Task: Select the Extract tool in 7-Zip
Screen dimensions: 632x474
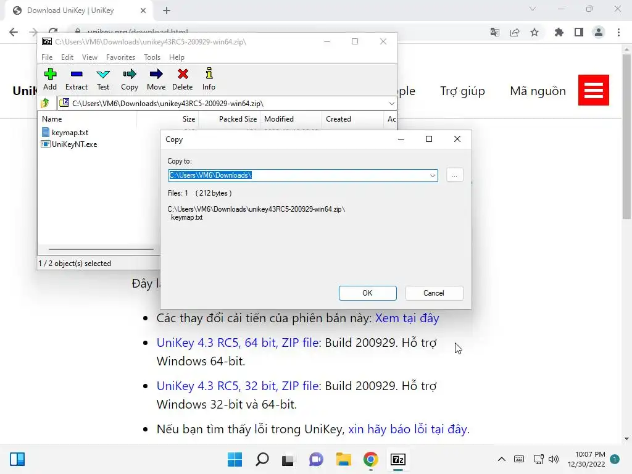Action: (x=76, y=79)
